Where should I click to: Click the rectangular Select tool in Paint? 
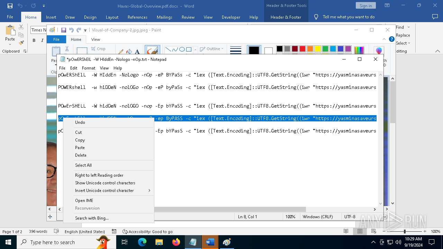tap(82, 51)
